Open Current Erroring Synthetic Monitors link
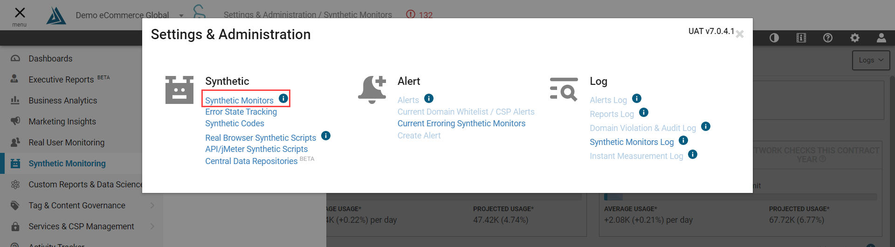The image size is (895, 247). [x=461, y=123]
